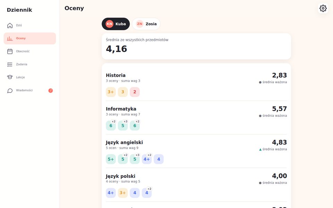Click the red grade 2 in Historia
Screen dimensions: 333x208
click(x=135, y=92)
